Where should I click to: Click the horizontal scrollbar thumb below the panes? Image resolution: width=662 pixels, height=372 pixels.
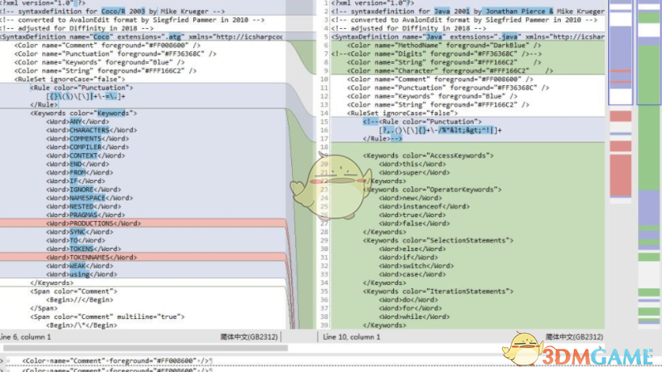click(146, 348)
